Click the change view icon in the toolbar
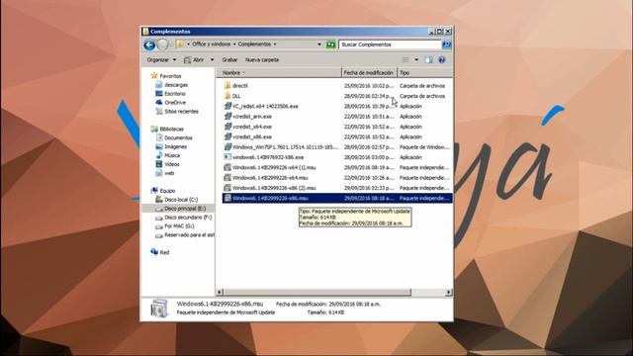This screenshot has height=356, width=633. 406,59
